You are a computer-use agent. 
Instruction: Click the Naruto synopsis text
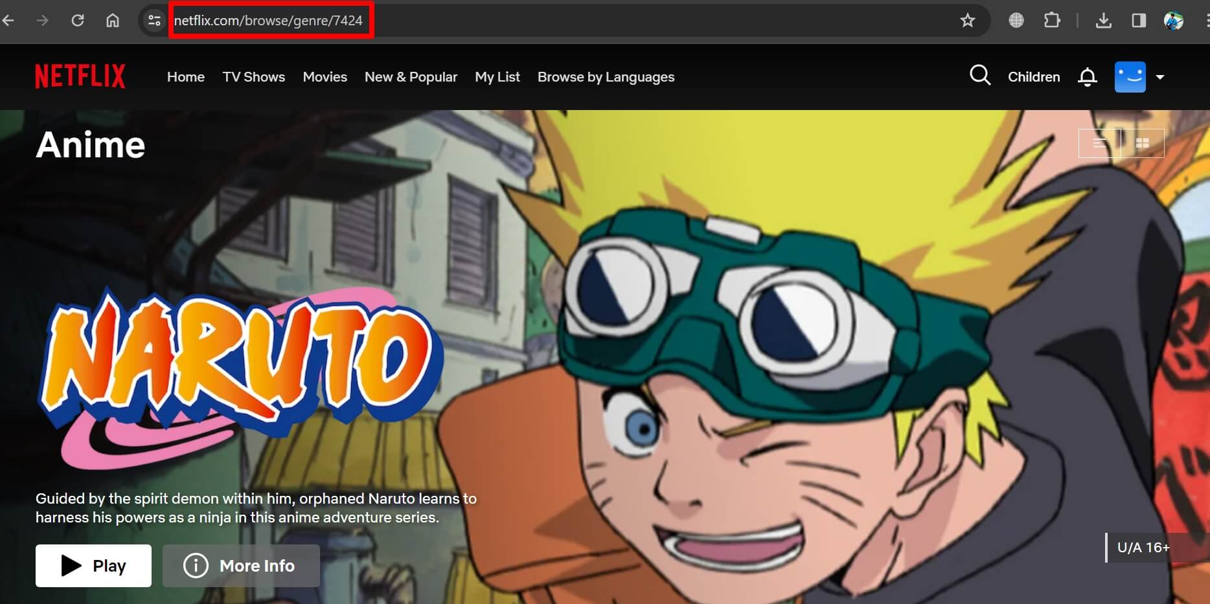point(256,508)
